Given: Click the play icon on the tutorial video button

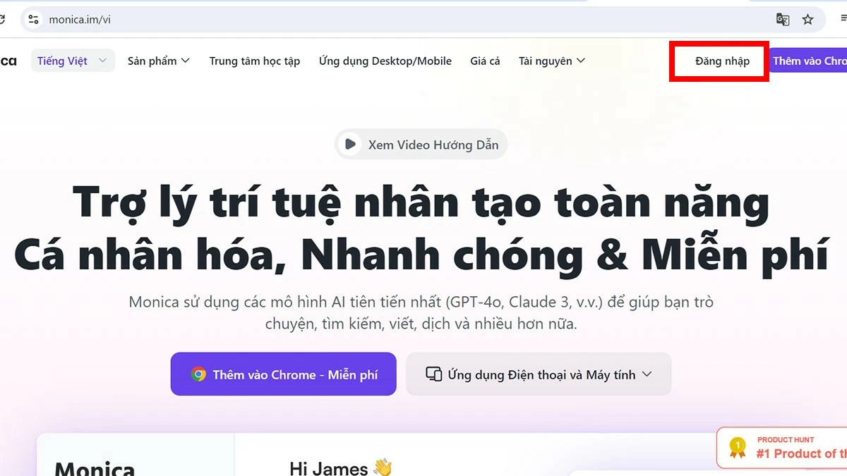Looking at the screenshot, I should (351, 144).
